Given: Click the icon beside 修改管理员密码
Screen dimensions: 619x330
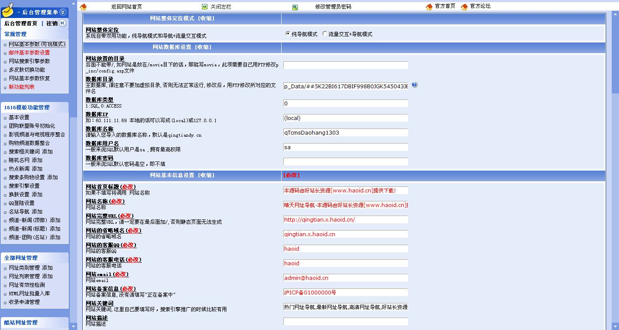Looking at the screenshot, I should [295, 7].
